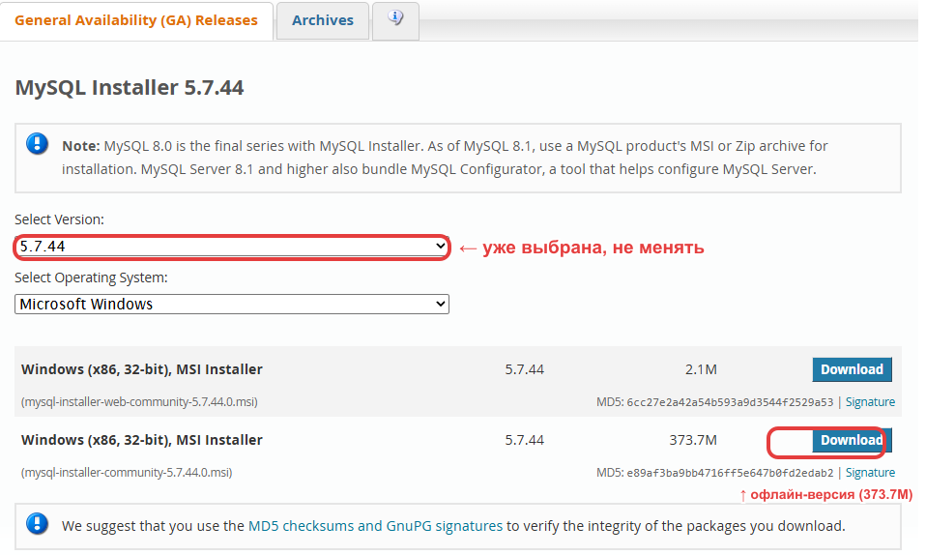
Task: Download the 2.1M web installer
Action: coord(853,369)
